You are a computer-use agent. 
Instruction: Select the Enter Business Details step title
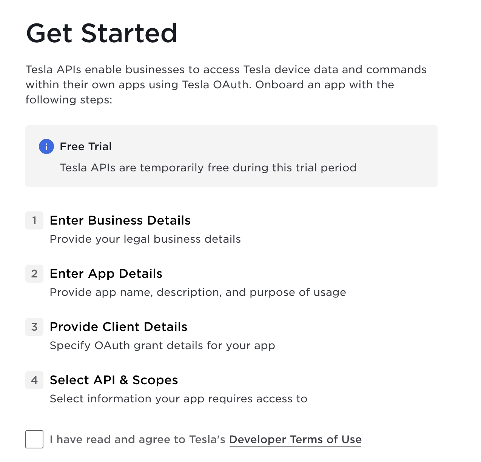(x=120, y=220)
